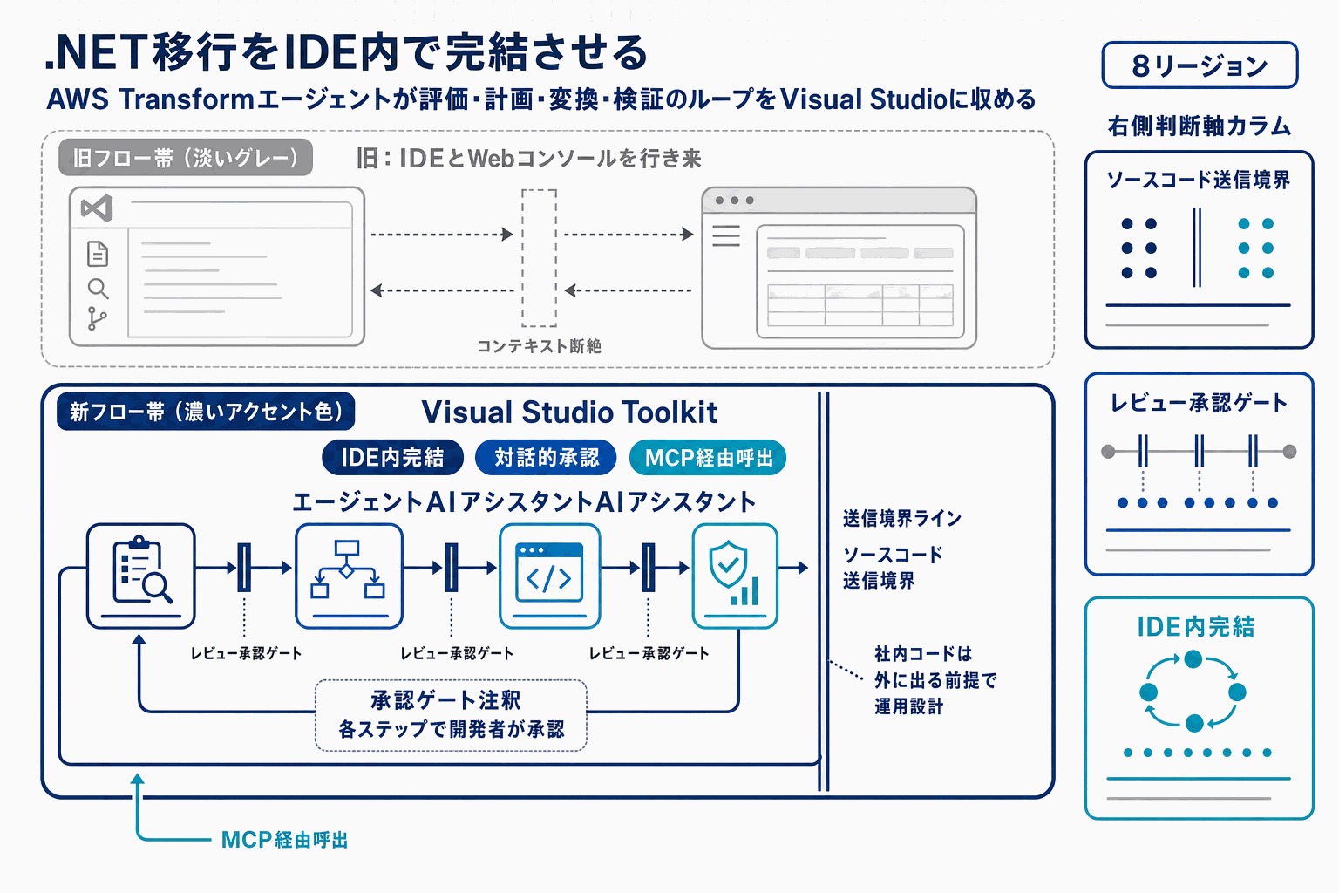Select the IDE内完結 pill
This screenshot has height=893, width=1339.
(392, 458)
